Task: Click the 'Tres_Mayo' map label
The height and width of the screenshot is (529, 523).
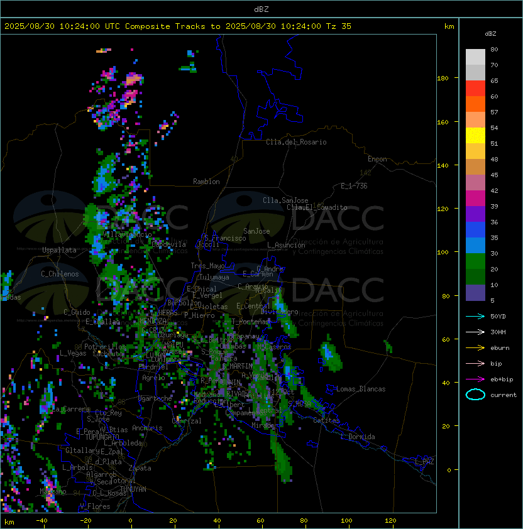Action: (207, 266)
